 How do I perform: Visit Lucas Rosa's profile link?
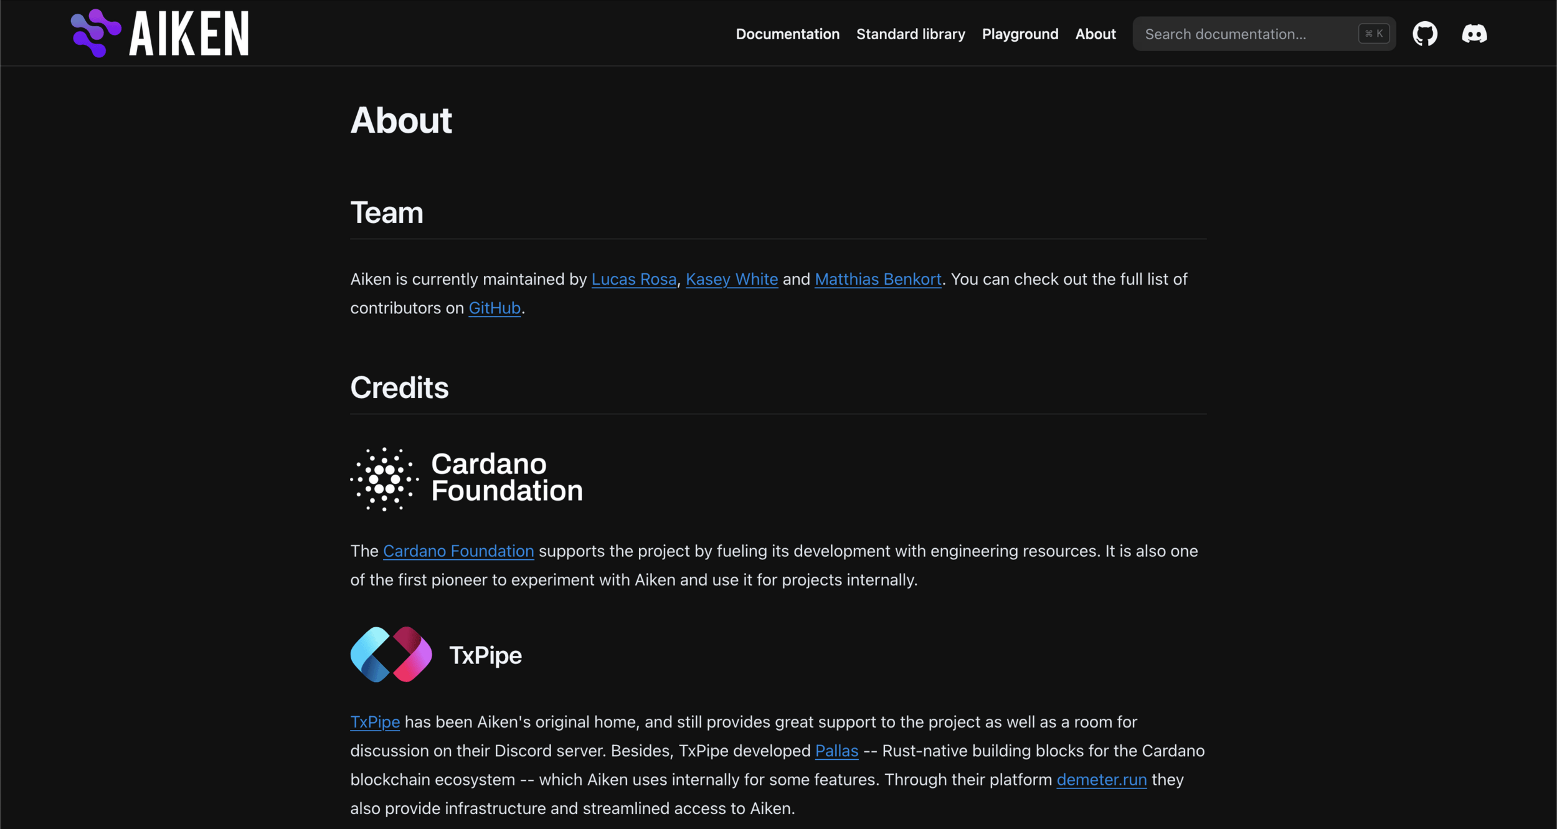click(633, 279)
